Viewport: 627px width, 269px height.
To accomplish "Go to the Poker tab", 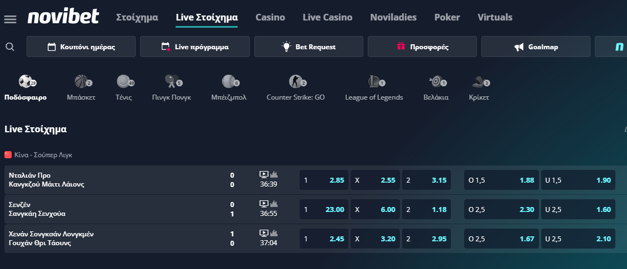I will point(447,17).
